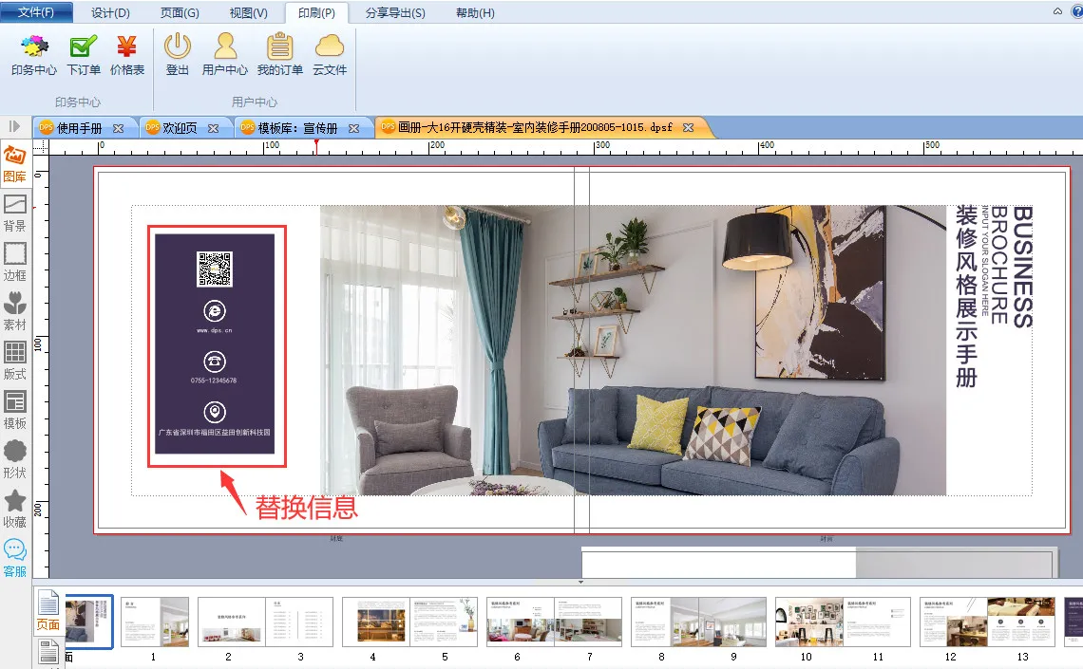Image resolution: width=1083 pixels, height=669 pixels.
Task: Select the 形状 shapes sidebar tool
Action: click(14, 460)
